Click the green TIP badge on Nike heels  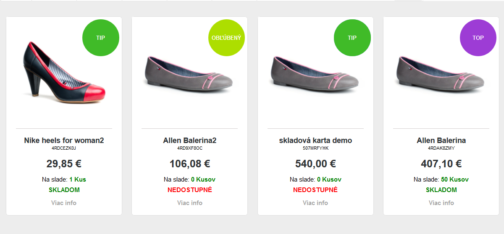[101, 38]
